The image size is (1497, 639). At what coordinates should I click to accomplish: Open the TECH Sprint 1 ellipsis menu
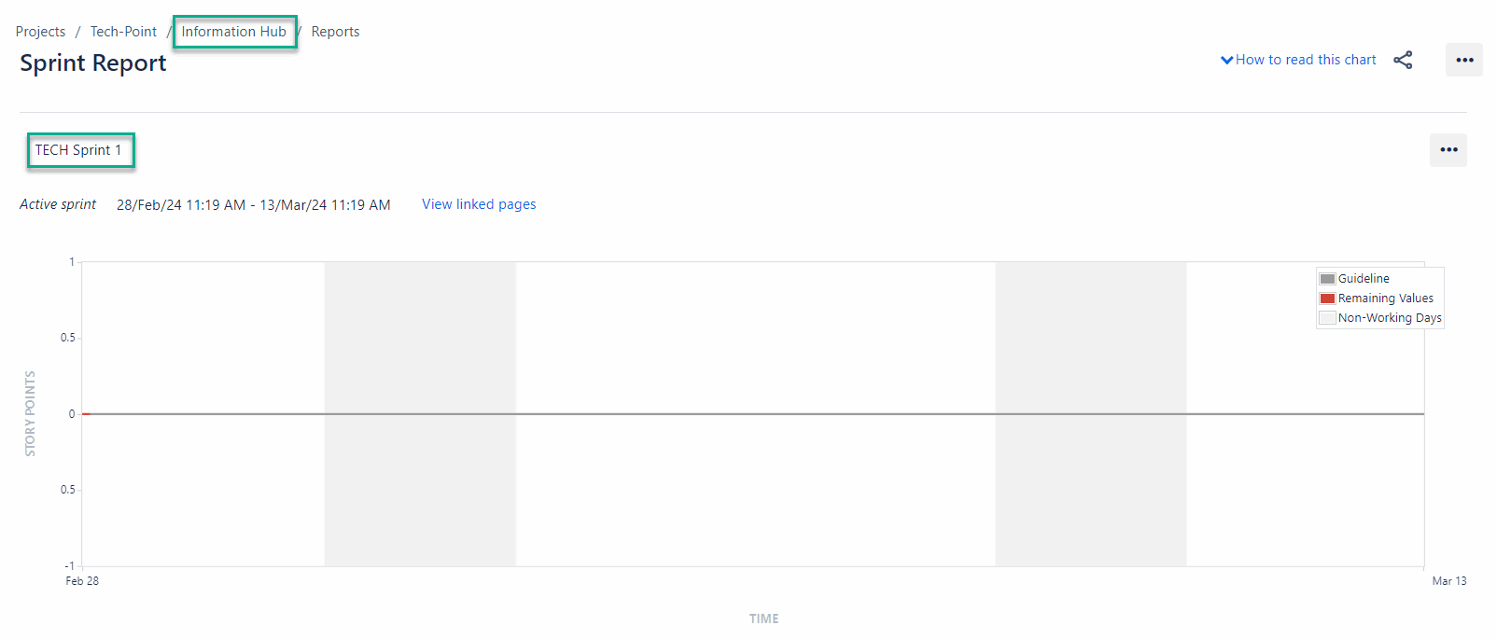[x=1448, y=149]
